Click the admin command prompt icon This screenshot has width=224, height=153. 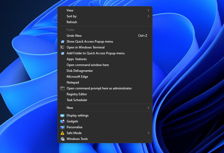pos(62,89)
